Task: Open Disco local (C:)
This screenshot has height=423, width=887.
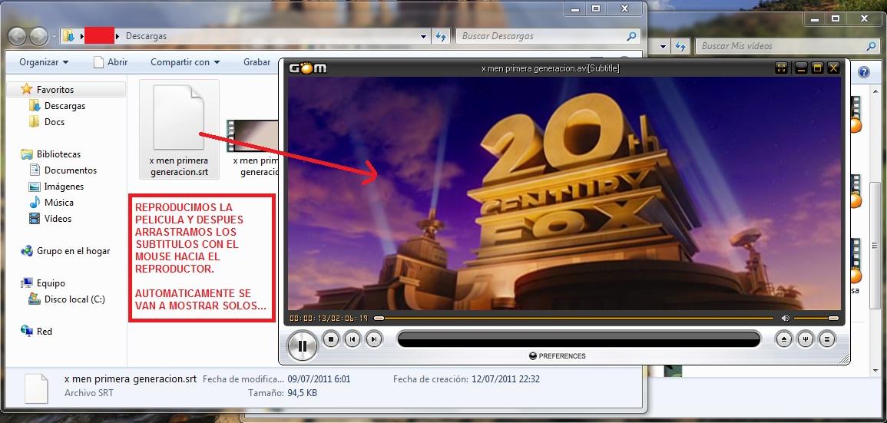Action: click(74, 299)
